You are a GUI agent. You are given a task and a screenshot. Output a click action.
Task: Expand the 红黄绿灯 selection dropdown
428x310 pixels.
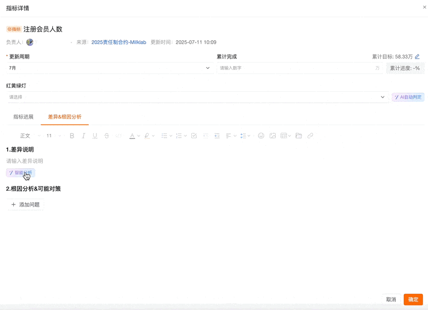tap(196, 98)
